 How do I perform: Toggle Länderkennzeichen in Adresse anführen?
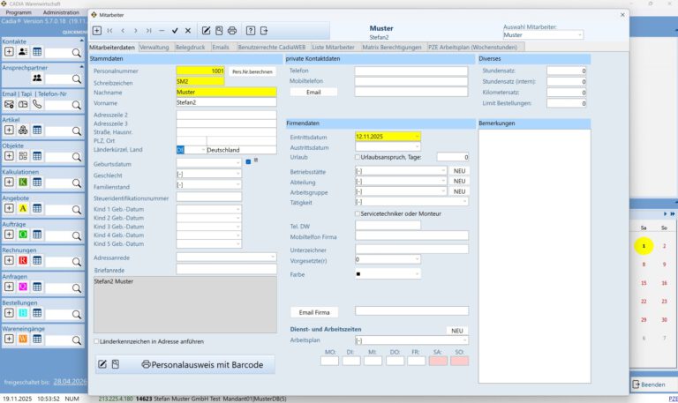click(97, 341)
